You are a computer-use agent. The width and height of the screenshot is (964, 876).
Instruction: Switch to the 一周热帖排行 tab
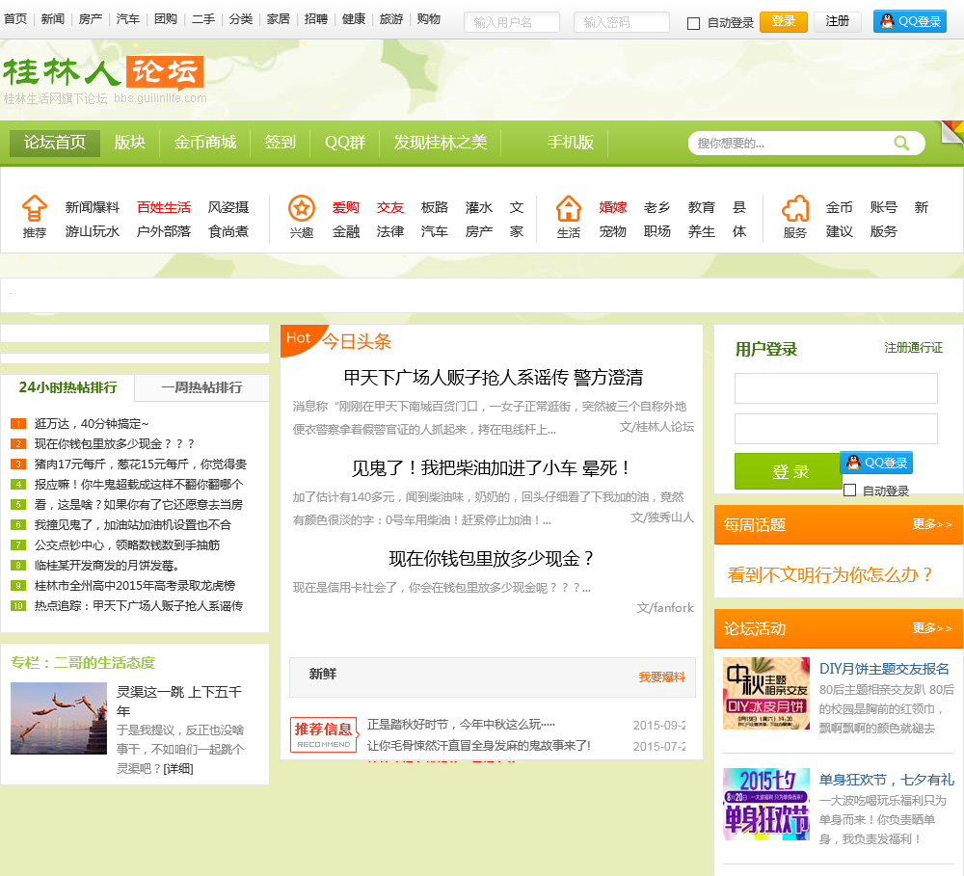[201, 387]
